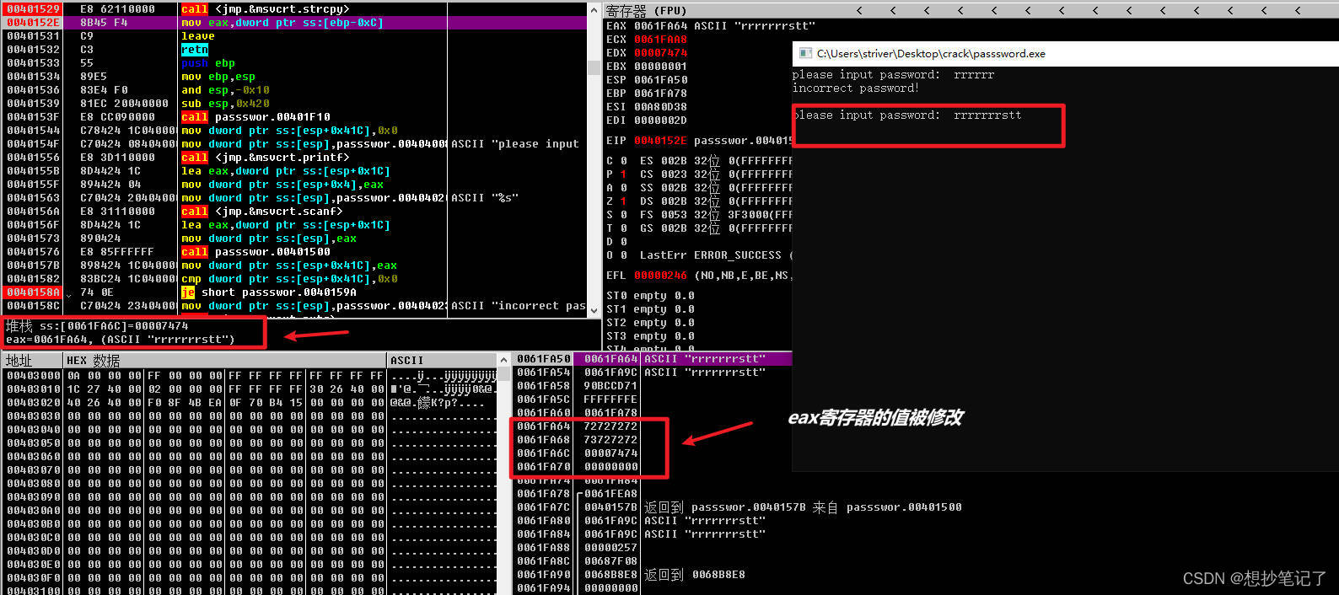Select the dump row at address 004030F0

click(250, 578)
